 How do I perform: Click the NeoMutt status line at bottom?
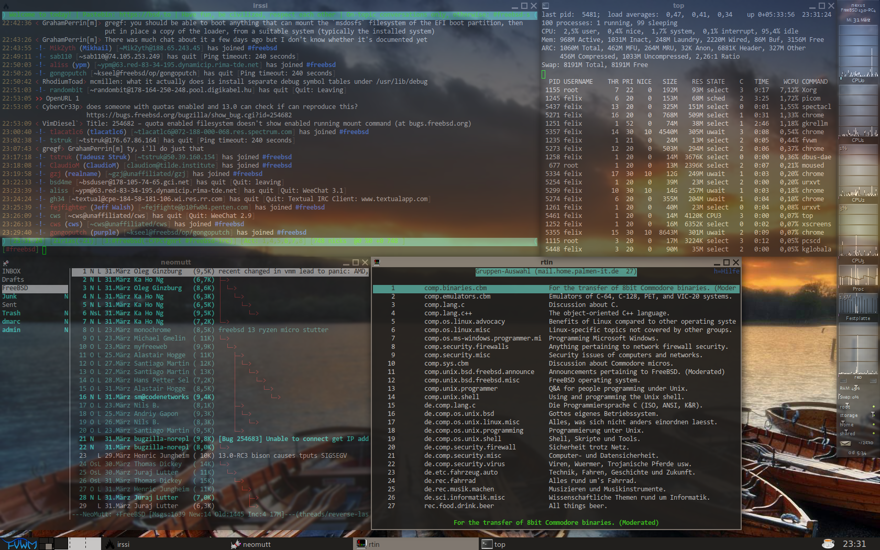220,514
